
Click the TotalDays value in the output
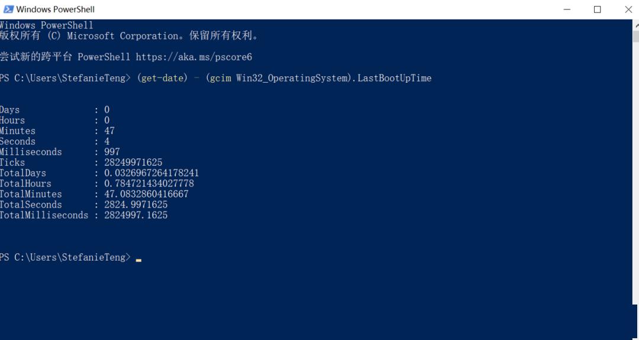[x=151, y=173]
